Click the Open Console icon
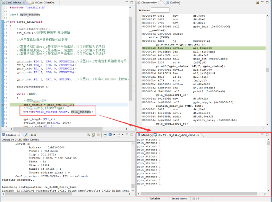This screenshot has width=272, height=202. click(x=119, y=135)
